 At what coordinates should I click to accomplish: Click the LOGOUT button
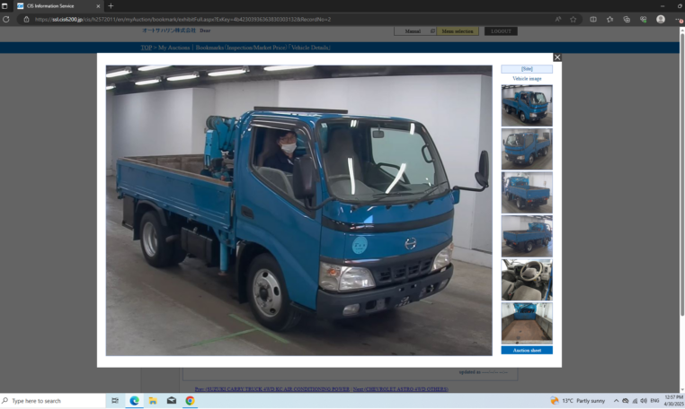[501, 31]
